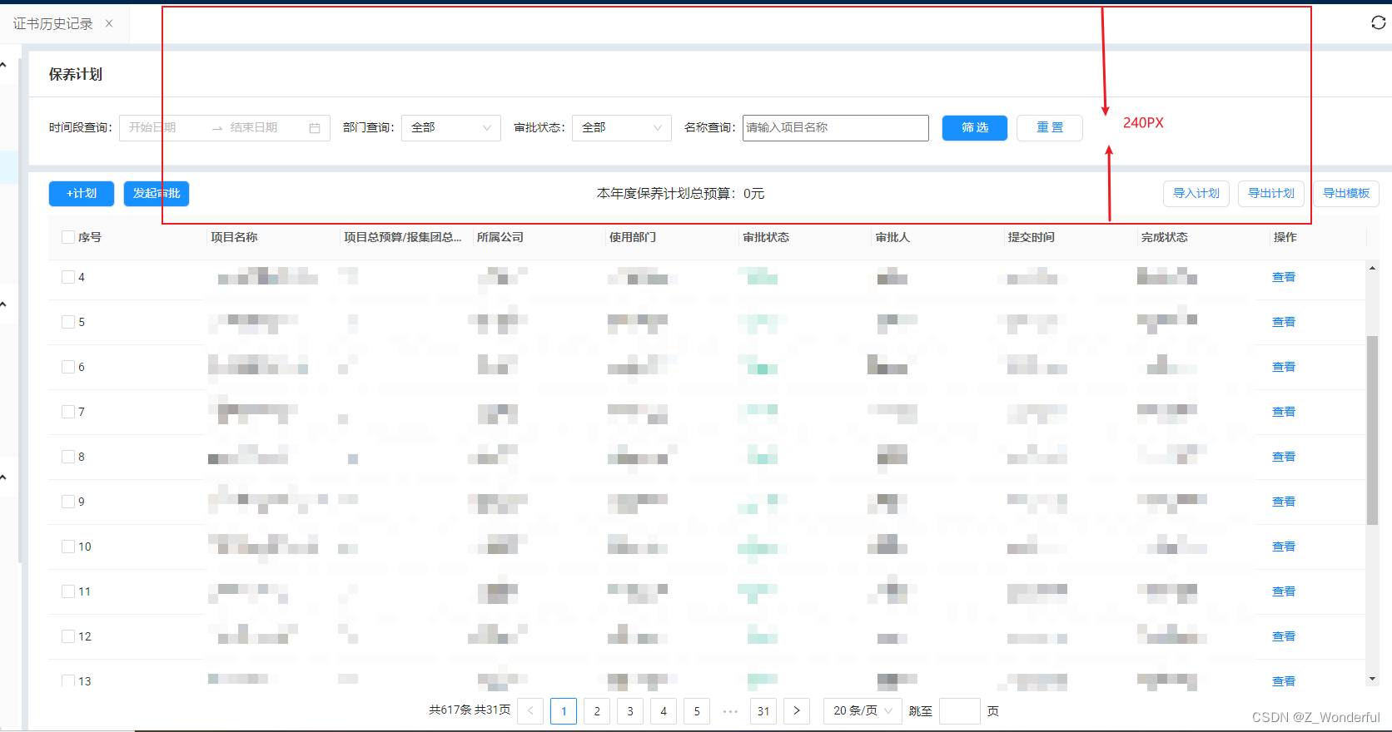
Task: Check the checkbox for row 9
Action: (68, 502)
